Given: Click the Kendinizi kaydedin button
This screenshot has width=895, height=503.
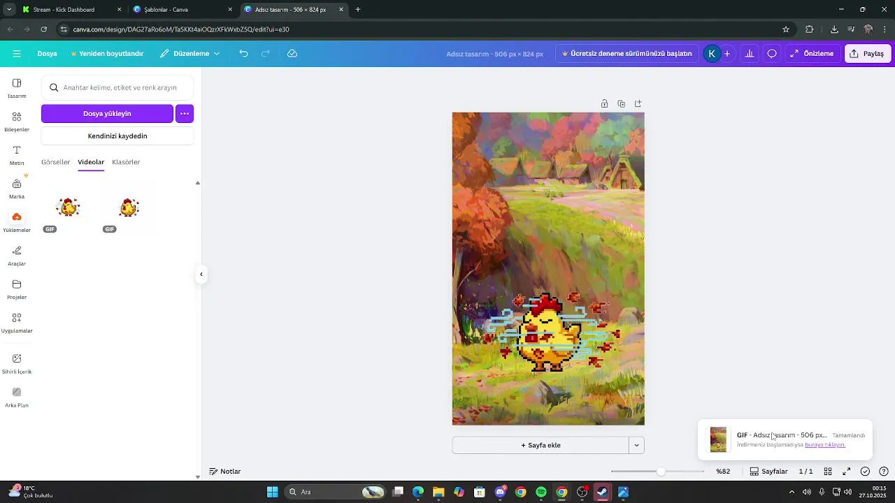Looking at the screenshot, I should tap(117, 136).
